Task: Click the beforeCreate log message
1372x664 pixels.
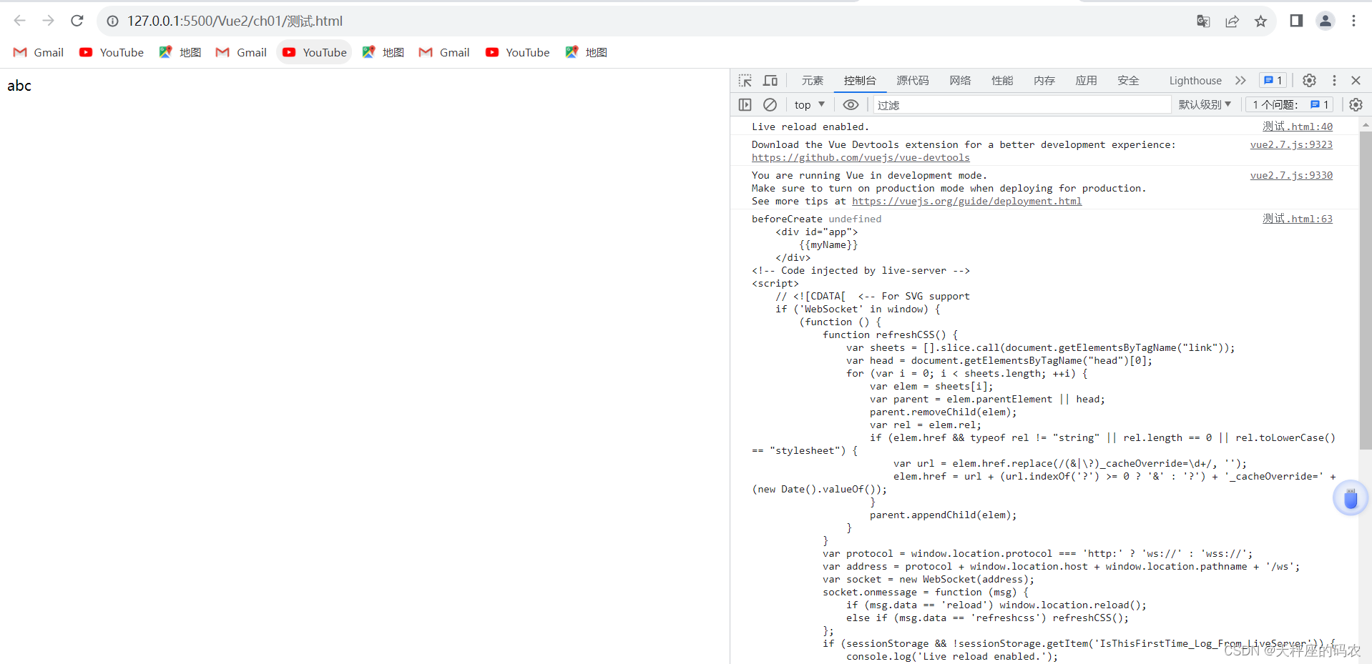Action: [816, 219]
